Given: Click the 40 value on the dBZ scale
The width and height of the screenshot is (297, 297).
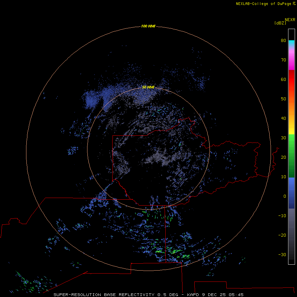Looking at the screenshot, I should 283,118.
